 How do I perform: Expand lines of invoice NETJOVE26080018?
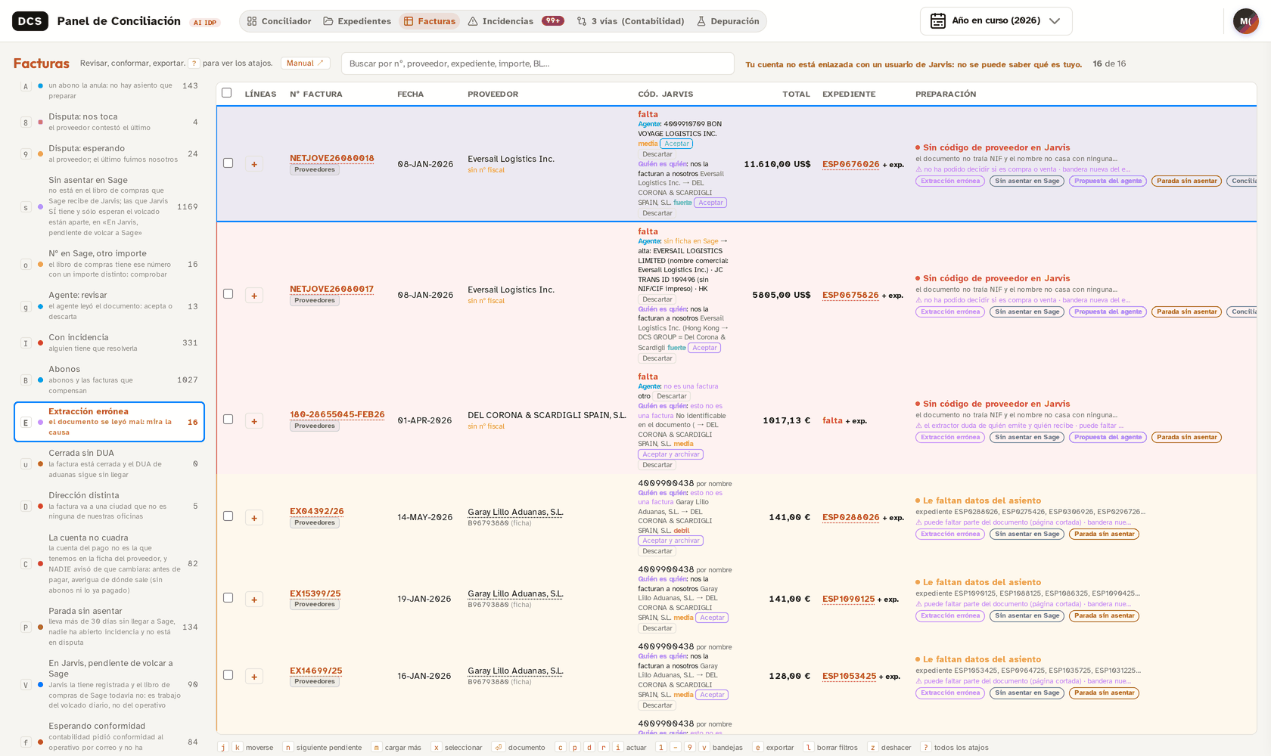254,164
